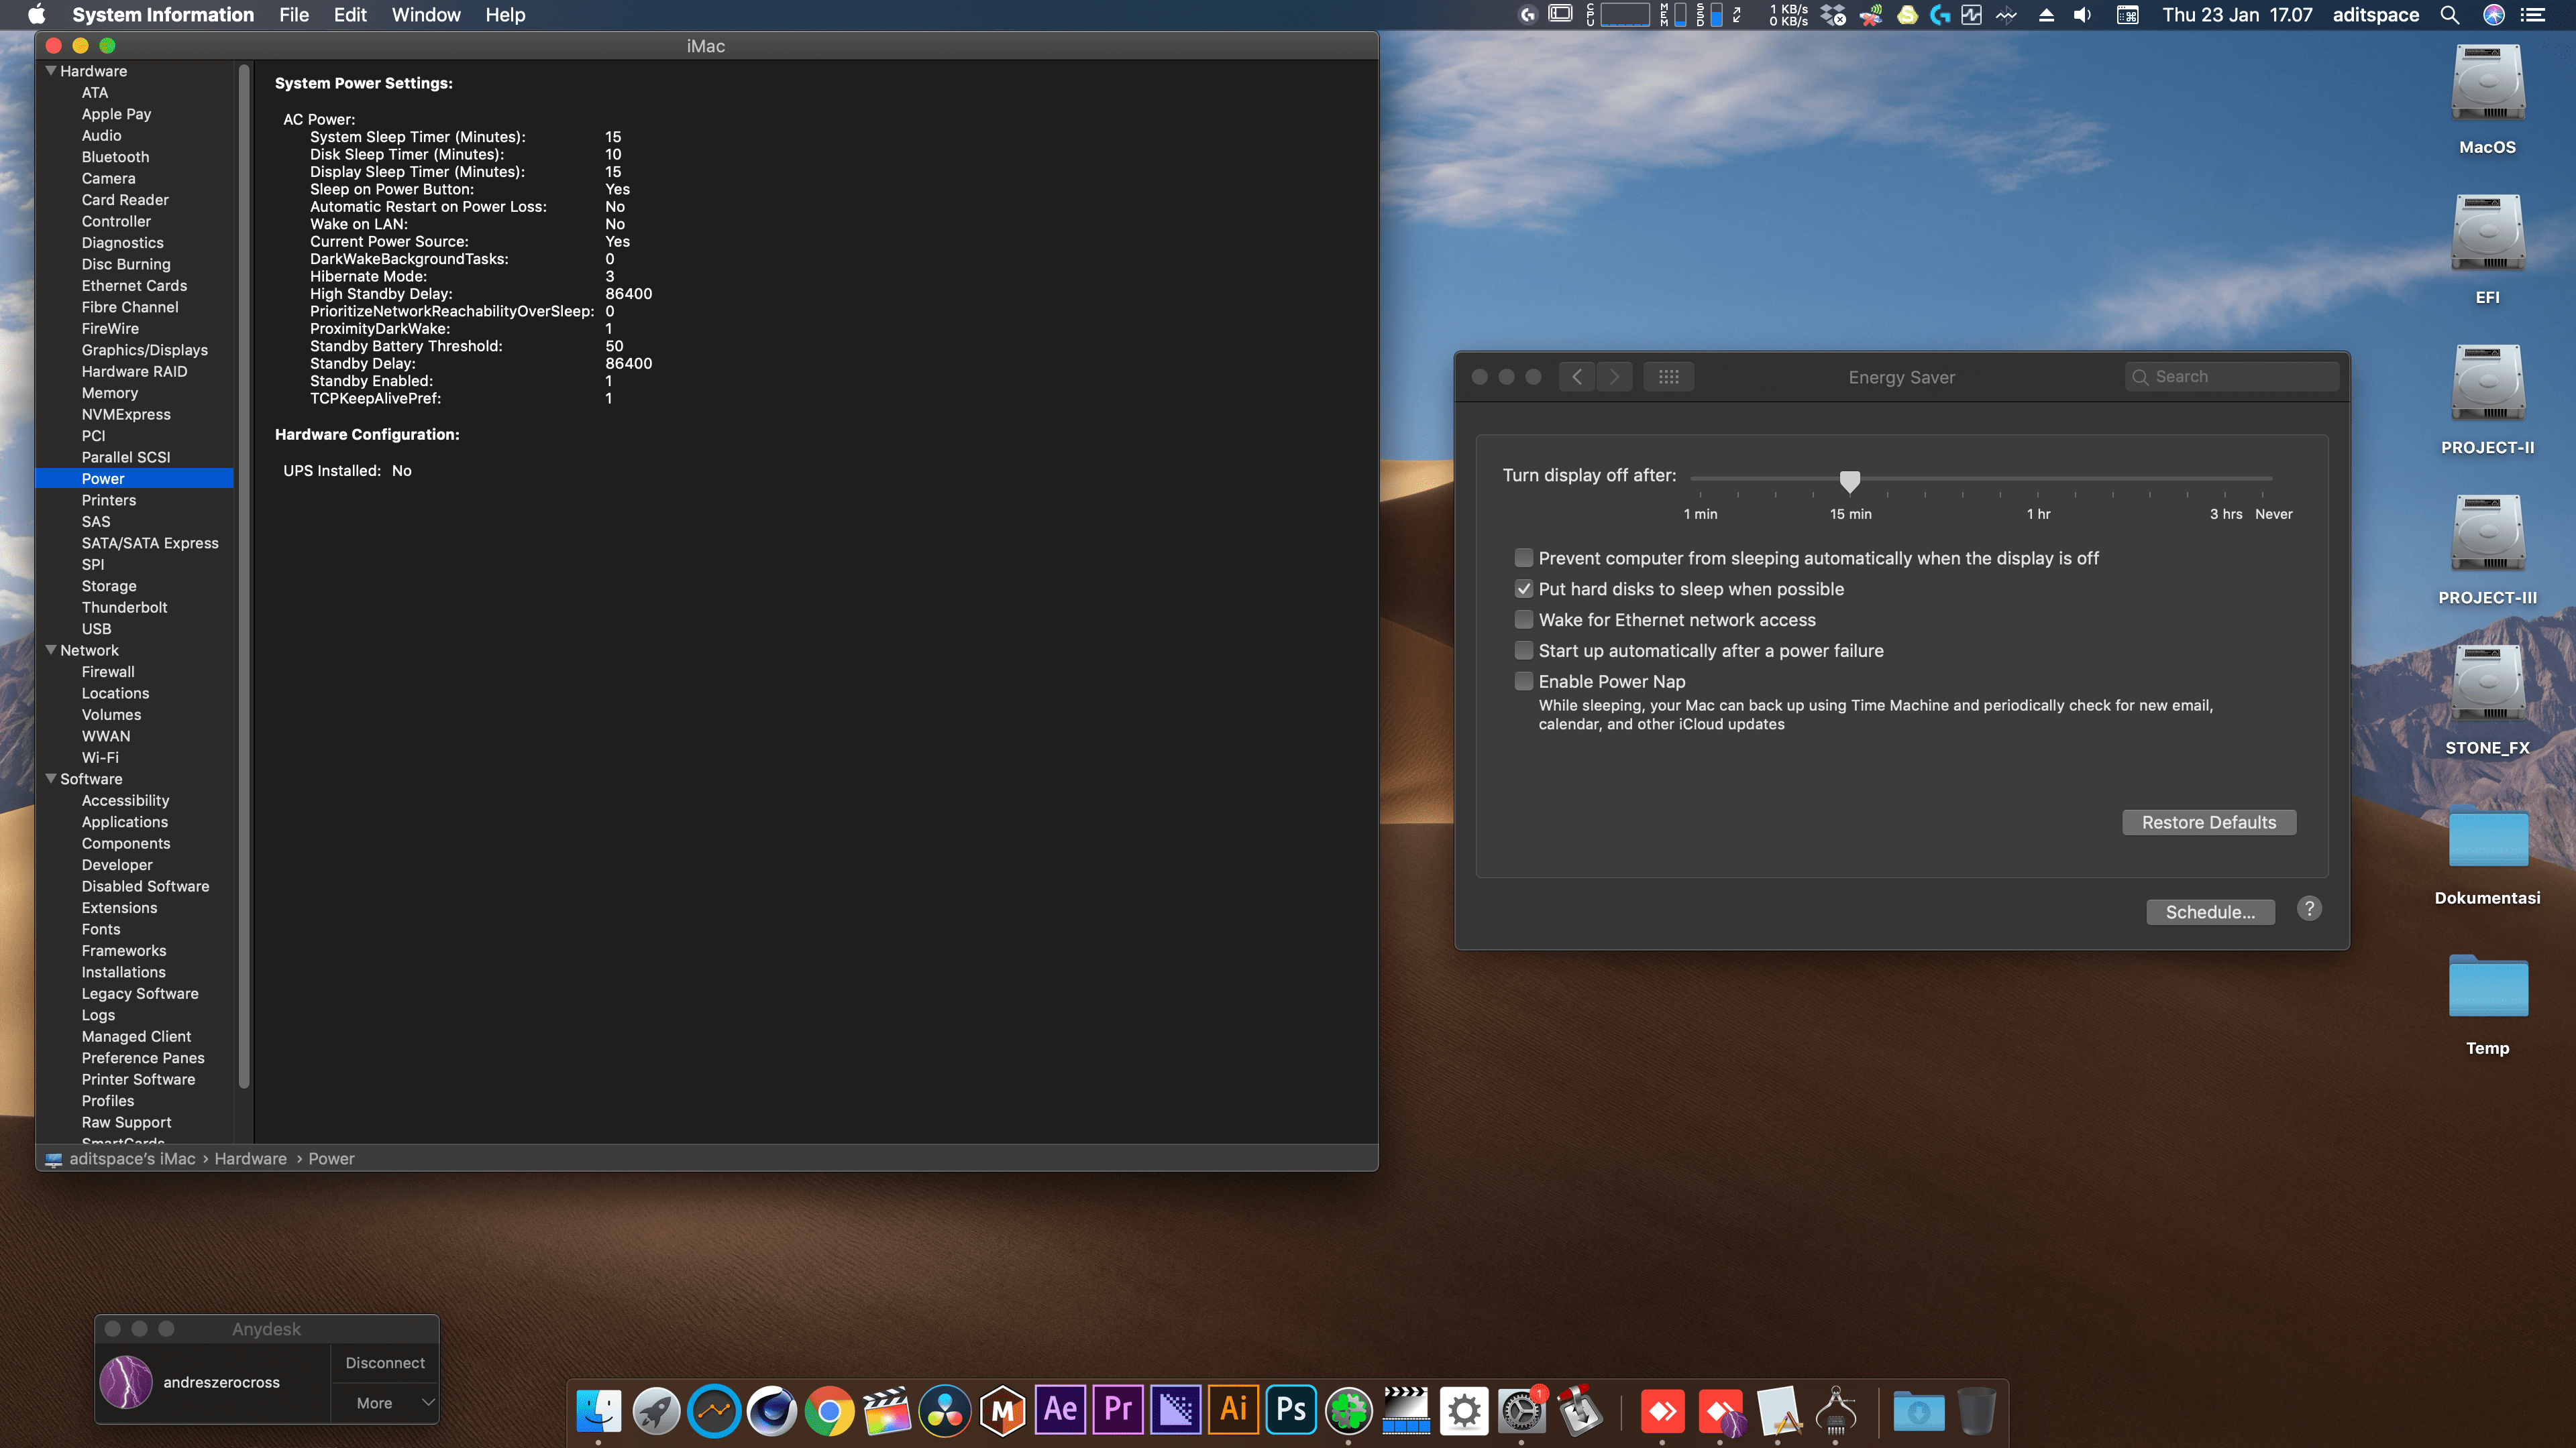Screen dimensions: 2576x1448
Task: Toggle the Enable Power Nap checkbox
Action: point(1524,682)
